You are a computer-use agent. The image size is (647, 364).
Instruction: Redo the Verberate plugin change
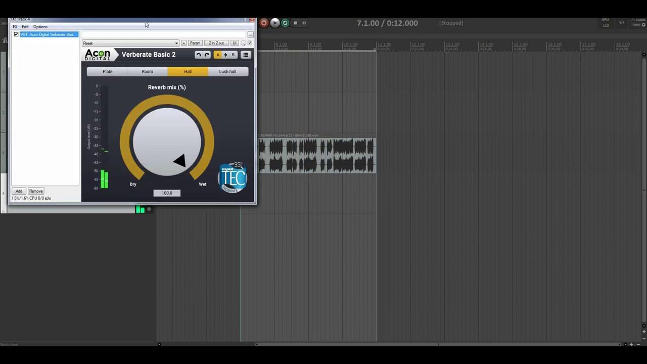click(207, 55)
